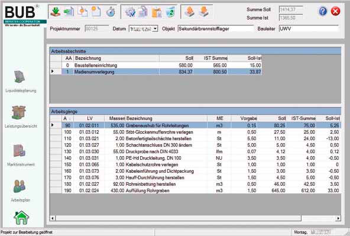Click the Objekt field Sekundärbrennstofflager

[x=216, y=29]
